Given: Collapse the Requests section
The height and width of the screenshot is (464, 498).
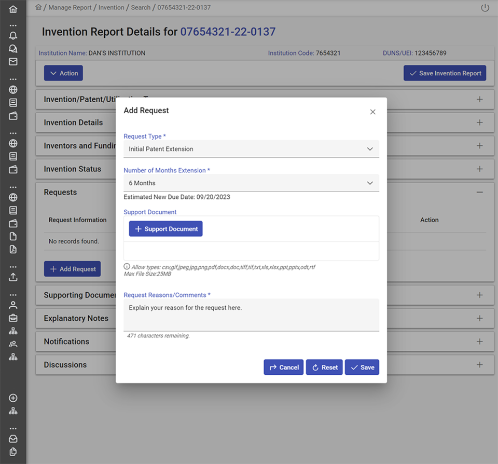Looking at the screenshot, I should pos(479,192).
